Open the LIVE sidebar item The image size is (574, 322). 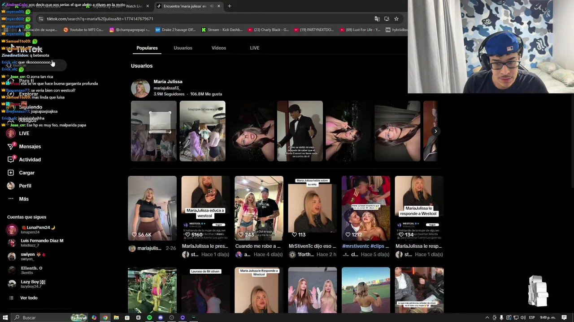[18, 133]
